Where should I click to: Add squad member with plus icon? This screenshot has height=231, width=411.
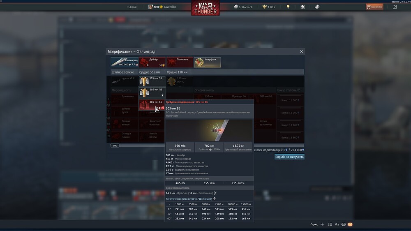(322, 224)
